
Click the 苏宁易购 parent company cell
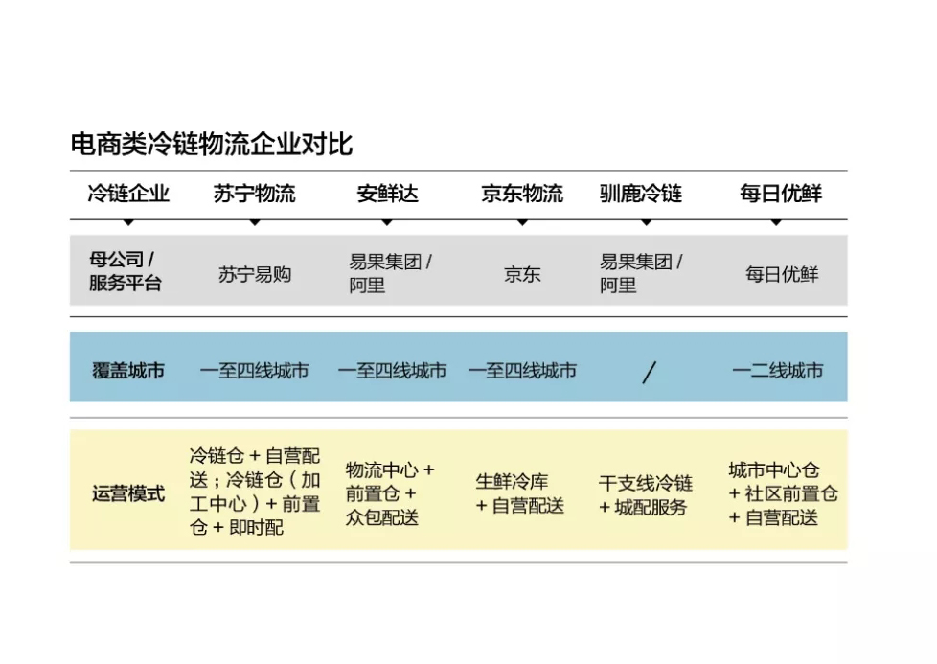tap(255, 274)
